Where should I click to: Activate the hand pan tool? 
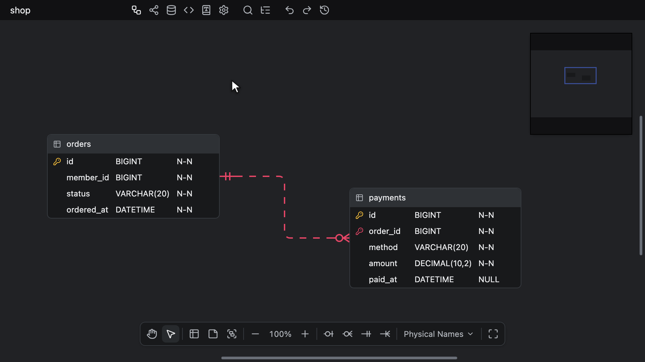pos(152,334)
